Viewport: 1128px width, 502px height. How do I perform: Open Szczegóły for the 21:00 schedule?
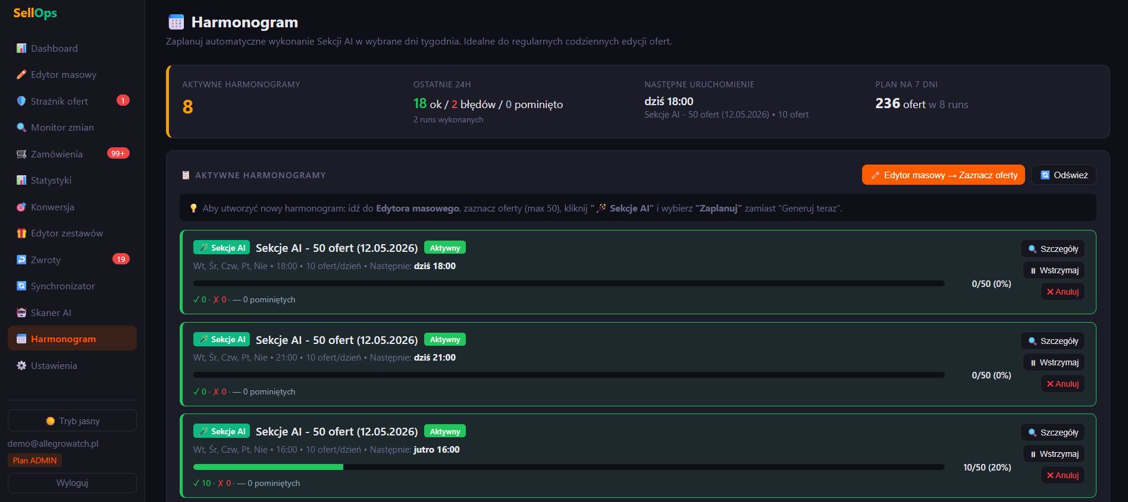pos(1053,341)
